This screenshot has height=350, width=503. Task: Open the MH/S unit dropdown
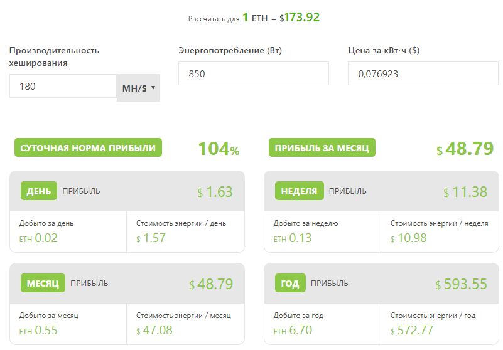click(138, 88)
